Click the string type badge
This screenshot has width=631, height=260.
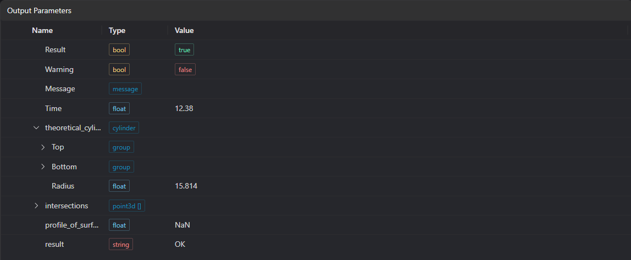click(121, 244)
